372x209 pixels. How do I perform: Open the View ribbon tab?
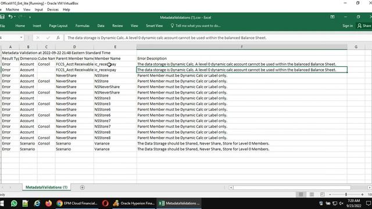(134, 26)
